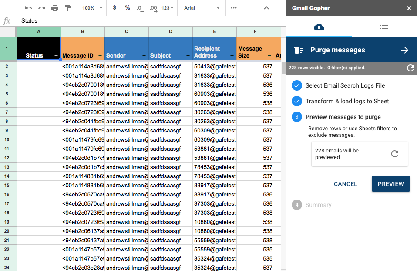Image resolution: width=417 pixels, height=271 pixels.
Task: Click the arrow in the Purge messages header
Action: pyautogui.click(x=404, y=50)
